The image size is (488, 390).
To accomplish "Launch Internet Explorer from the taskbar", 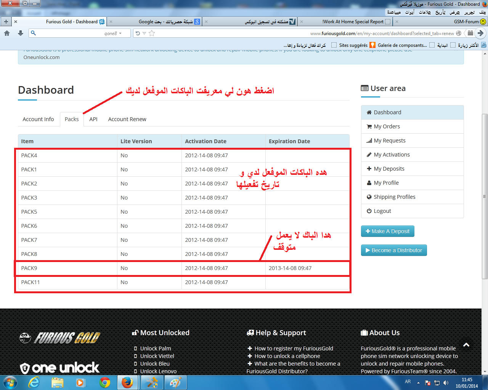I will [34, 382].
